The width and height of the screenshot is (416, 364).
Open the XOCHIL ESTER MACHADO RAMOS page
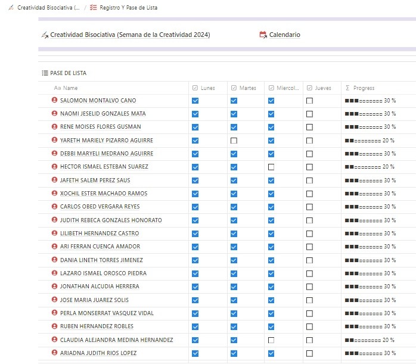click(104, 193)
